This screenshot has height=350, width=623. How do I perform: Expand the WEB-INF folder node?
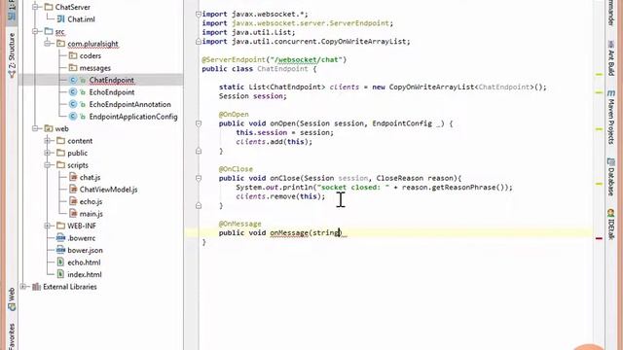tap(48, 226)
